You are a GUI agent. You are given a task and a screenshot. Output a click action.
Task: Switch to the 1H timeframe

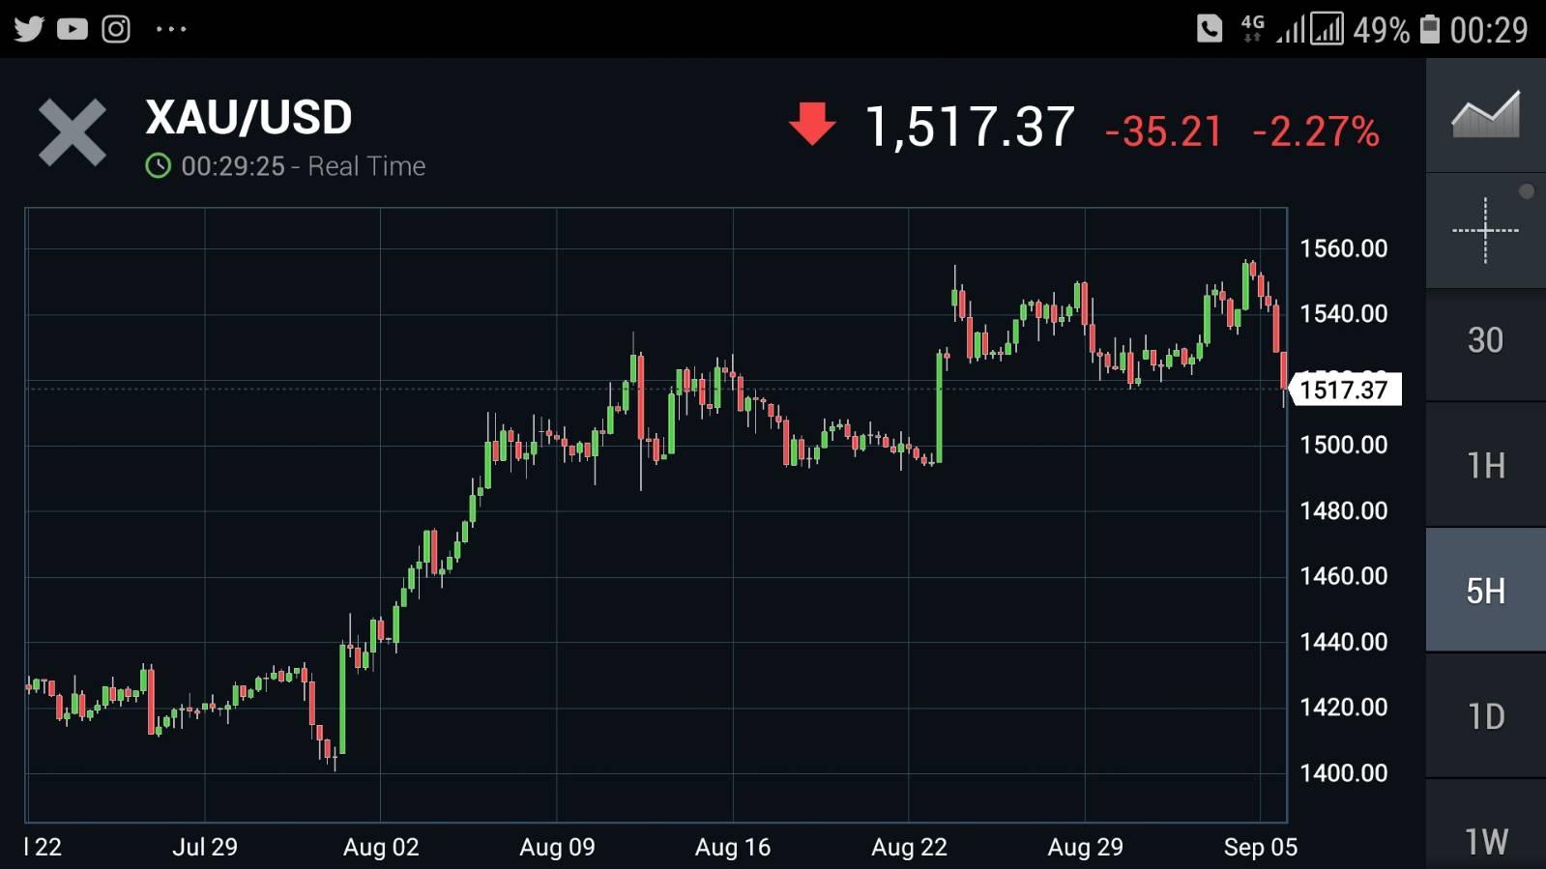tap(1485, 466)
